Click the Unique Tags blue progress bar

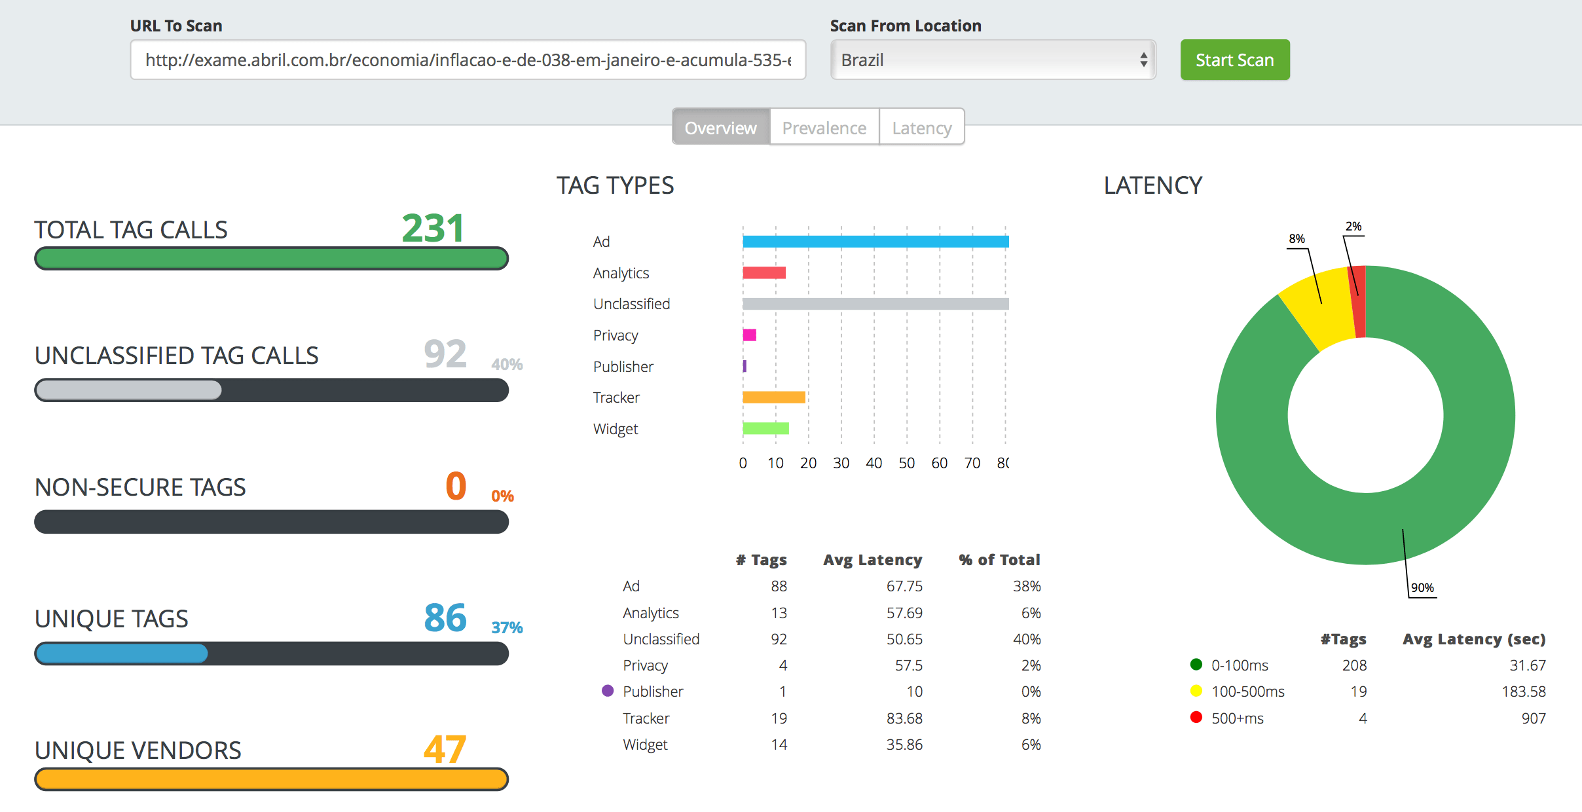tap(122, 654)
